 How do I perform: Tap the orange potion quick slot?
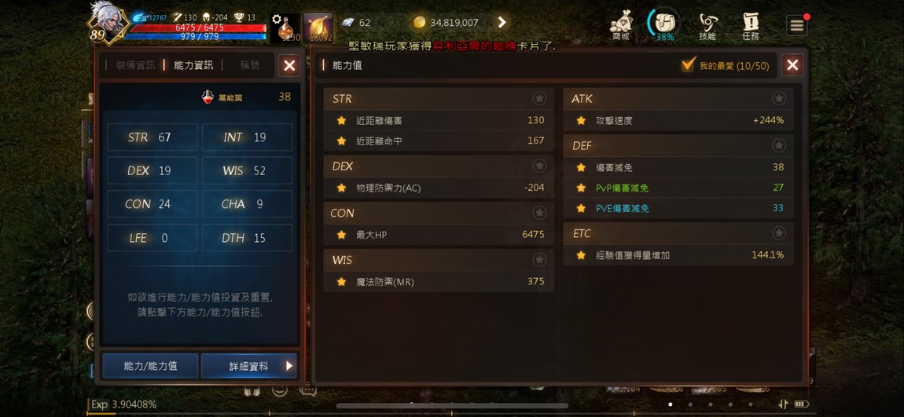pyautogui.click(x=285, y=28)
